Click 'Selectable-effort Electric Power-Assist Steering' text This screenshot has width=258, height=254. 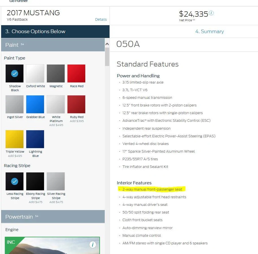[169, 136]
